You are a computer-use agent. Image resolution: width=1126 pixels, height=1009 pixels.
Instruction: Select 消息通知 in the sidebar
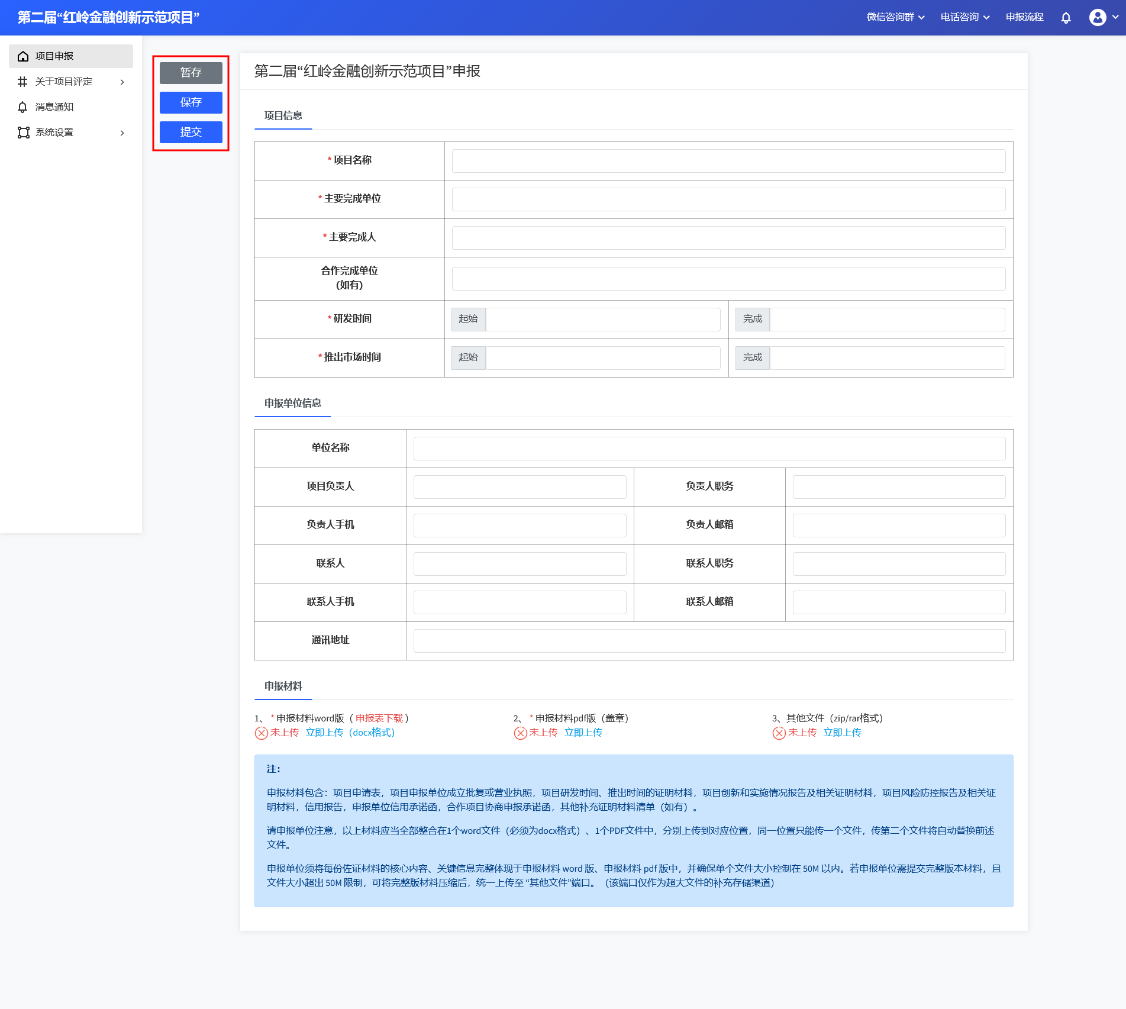[x=54, y=107]
